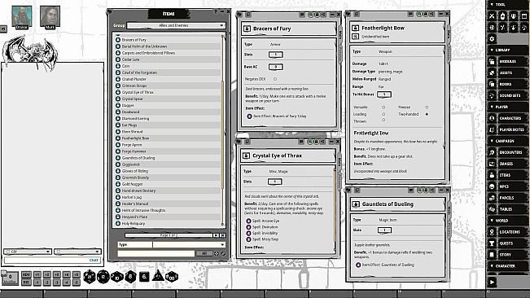
Task: Open the Sound Sets icon
Action: click(492, 95)
